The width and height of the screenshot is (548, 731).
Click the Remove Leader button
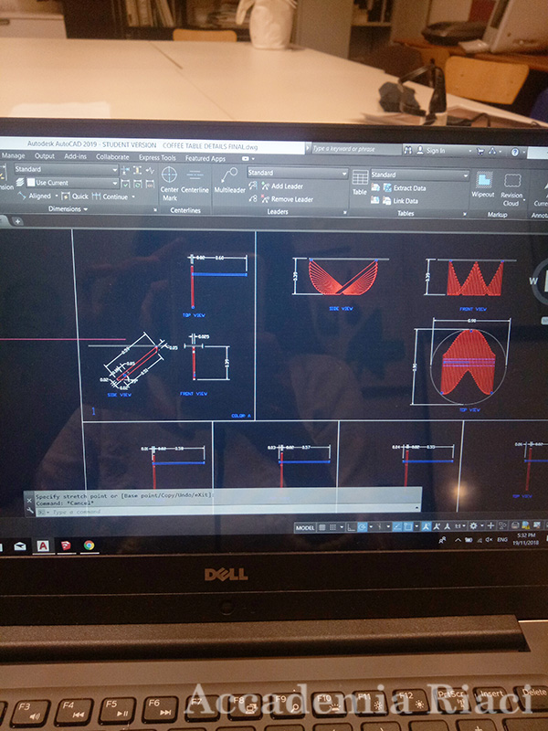[286, 199]
